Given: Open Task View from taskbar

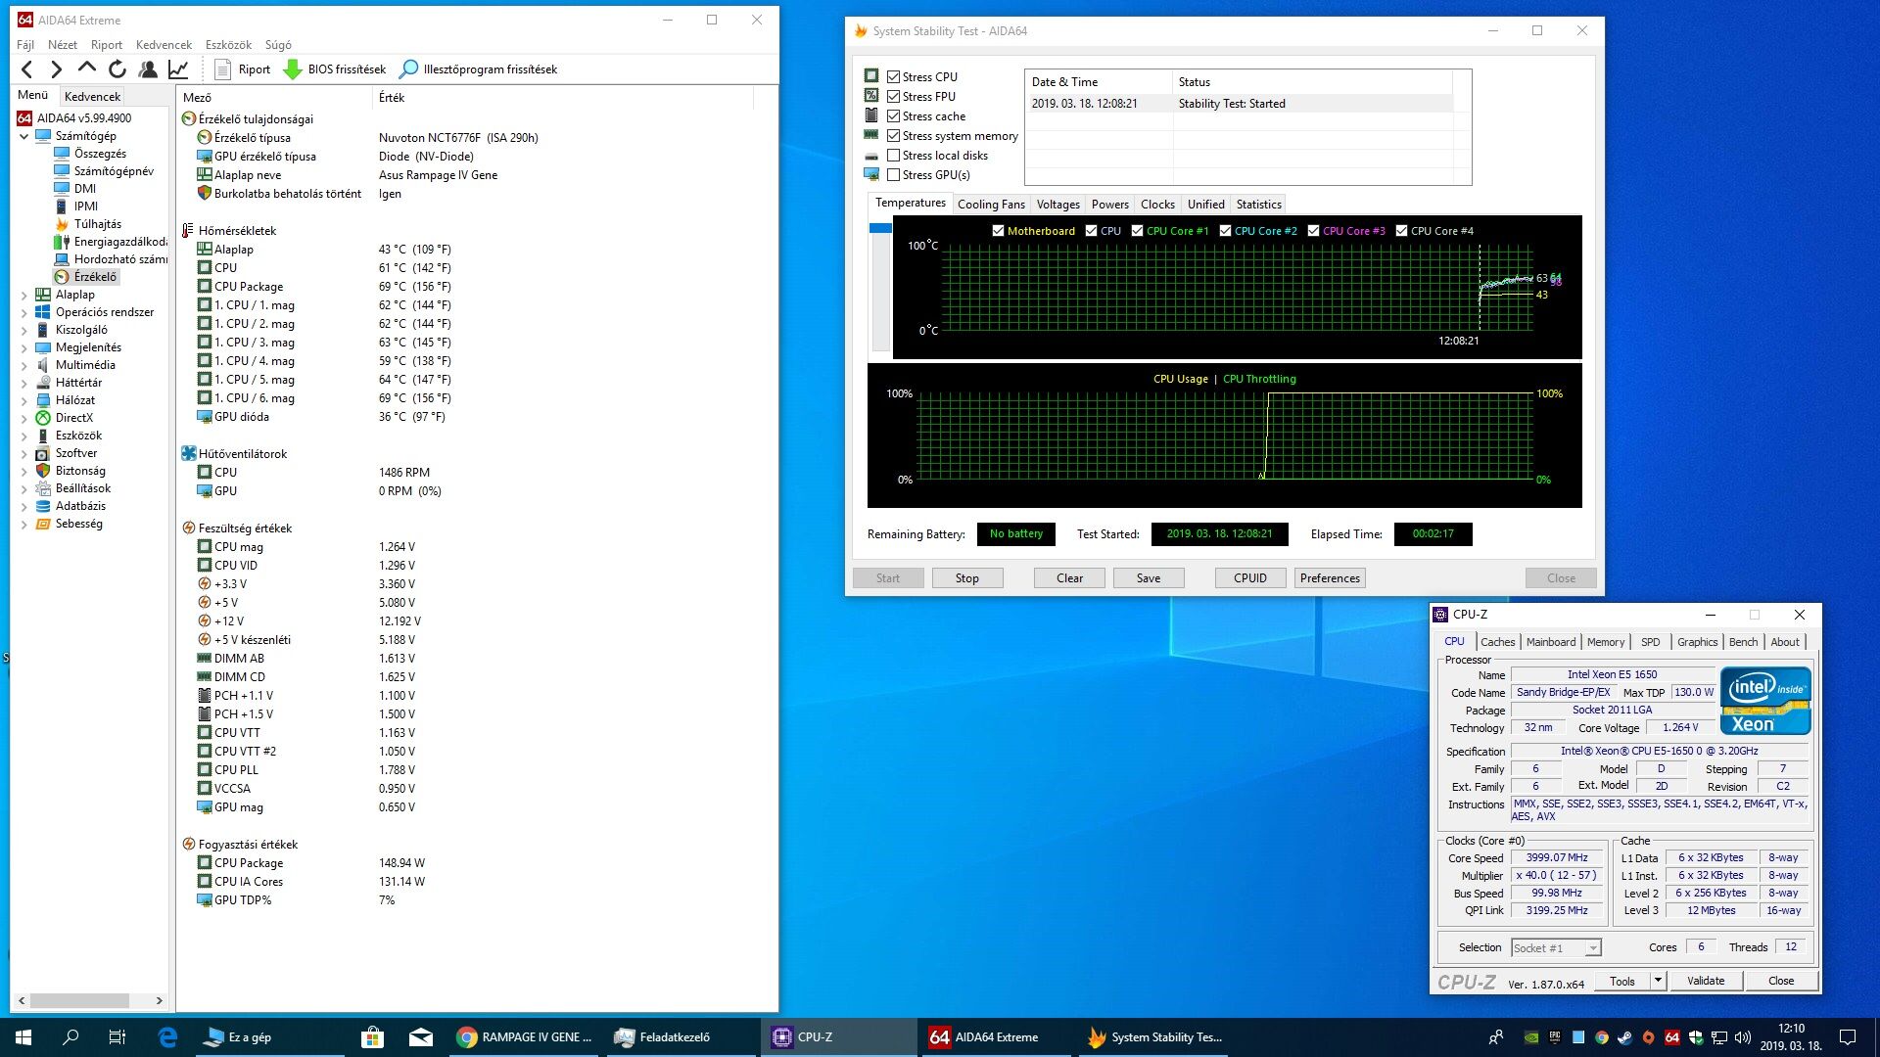Looking at the screenshot, I should (117, 1037).
